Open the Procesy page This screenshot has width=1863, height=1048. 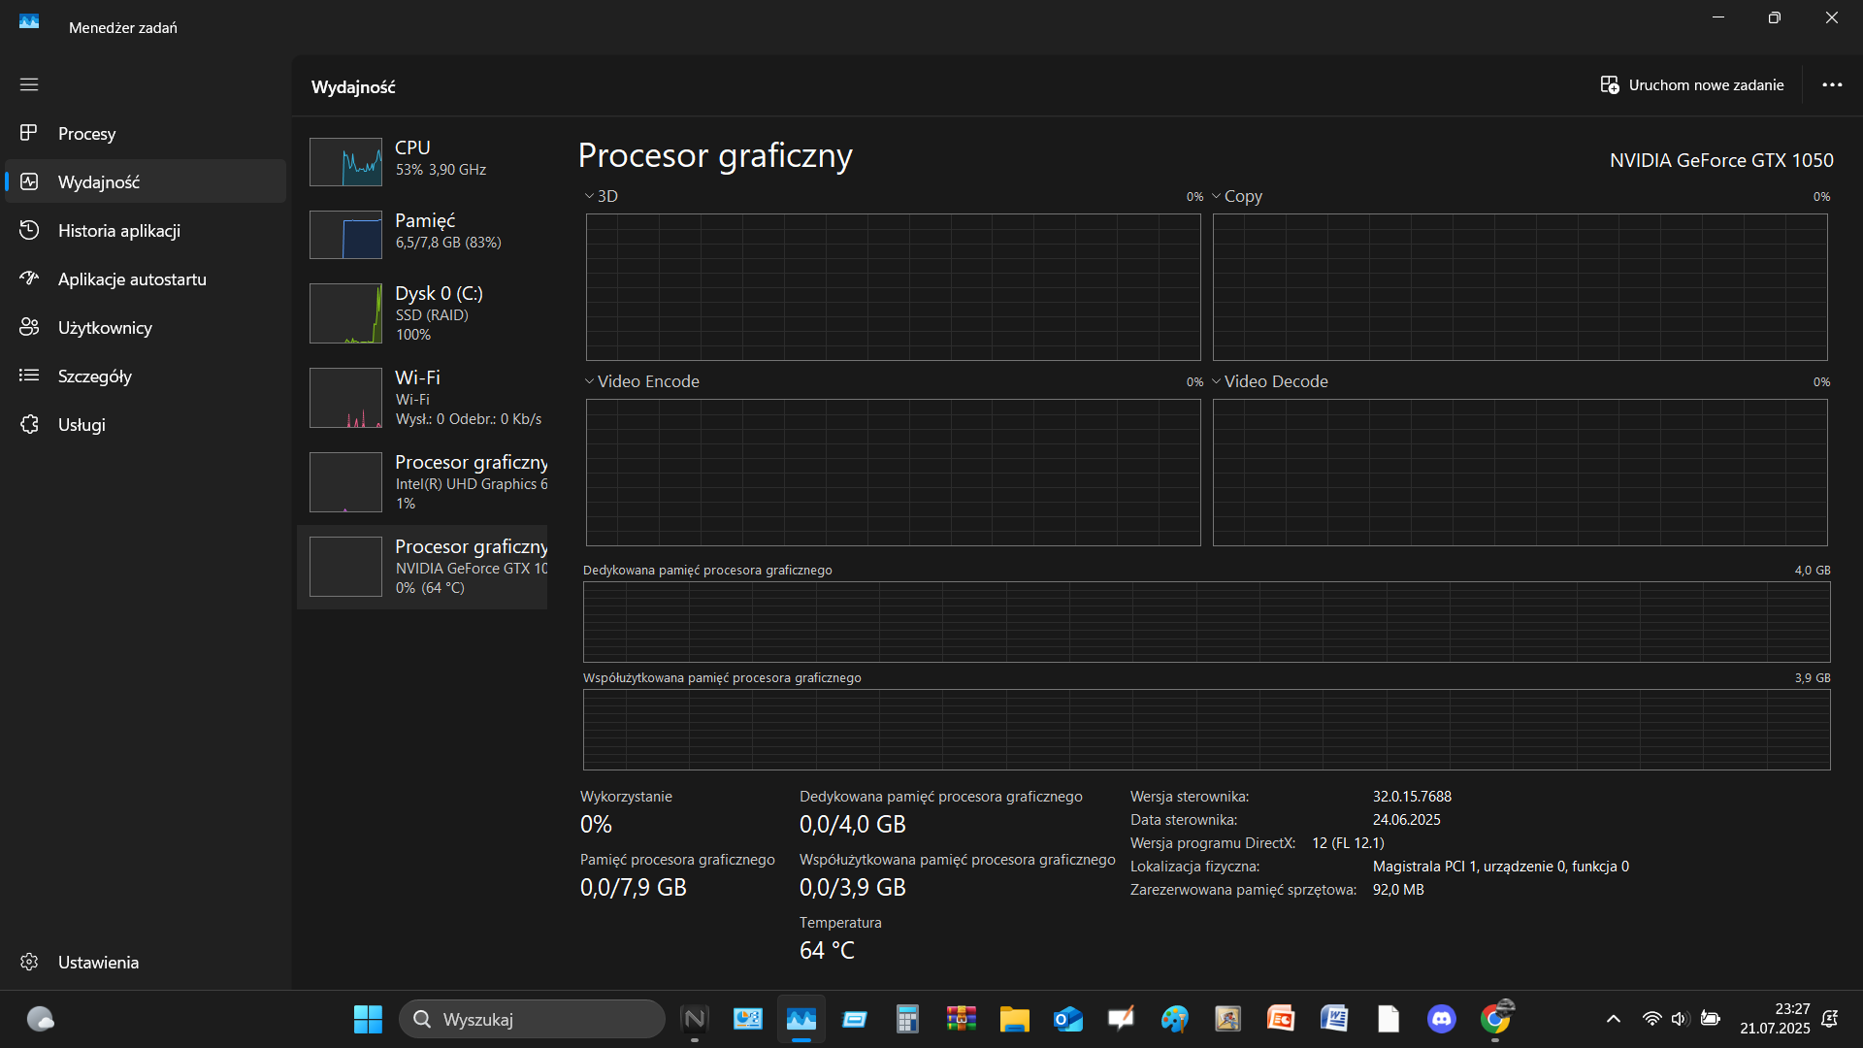(146, 133)
